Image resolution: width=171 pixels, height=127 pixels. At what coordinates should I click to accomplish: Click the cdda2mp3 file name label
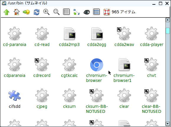(69, 44)
